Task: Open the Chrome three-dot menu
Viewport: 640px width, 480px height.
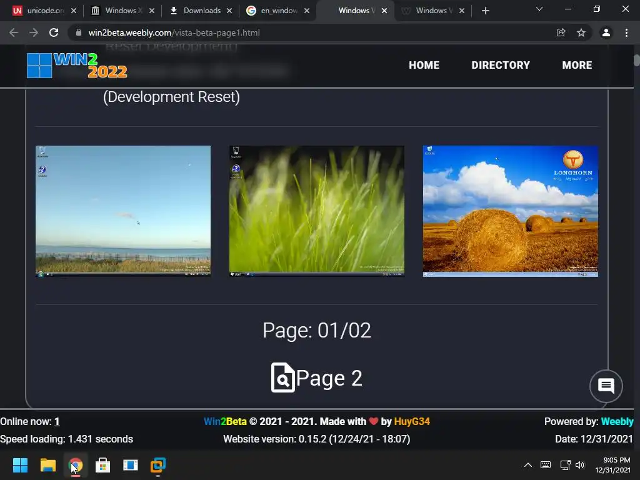Action: 626,32
